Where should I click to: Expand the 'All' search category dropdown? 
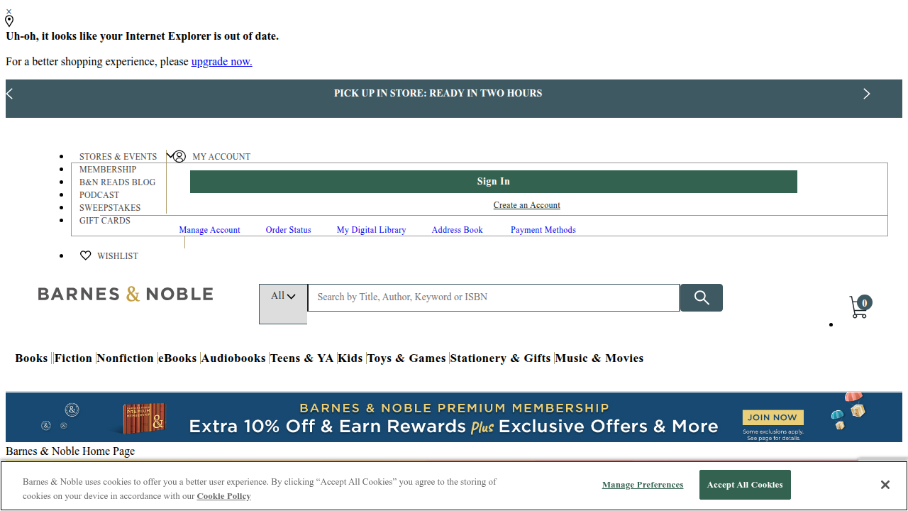point(283,304)
